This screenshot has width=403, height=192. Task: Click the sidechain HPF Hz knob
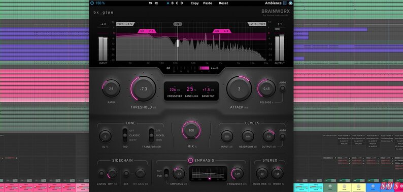point(112,174)
